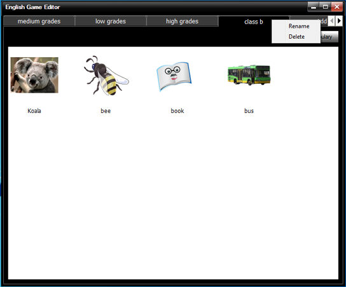Open the low grades tab

click(x=111, y=22)
